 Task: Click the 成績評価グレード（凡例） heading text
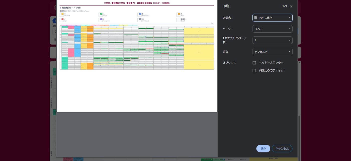pos(71,8)
